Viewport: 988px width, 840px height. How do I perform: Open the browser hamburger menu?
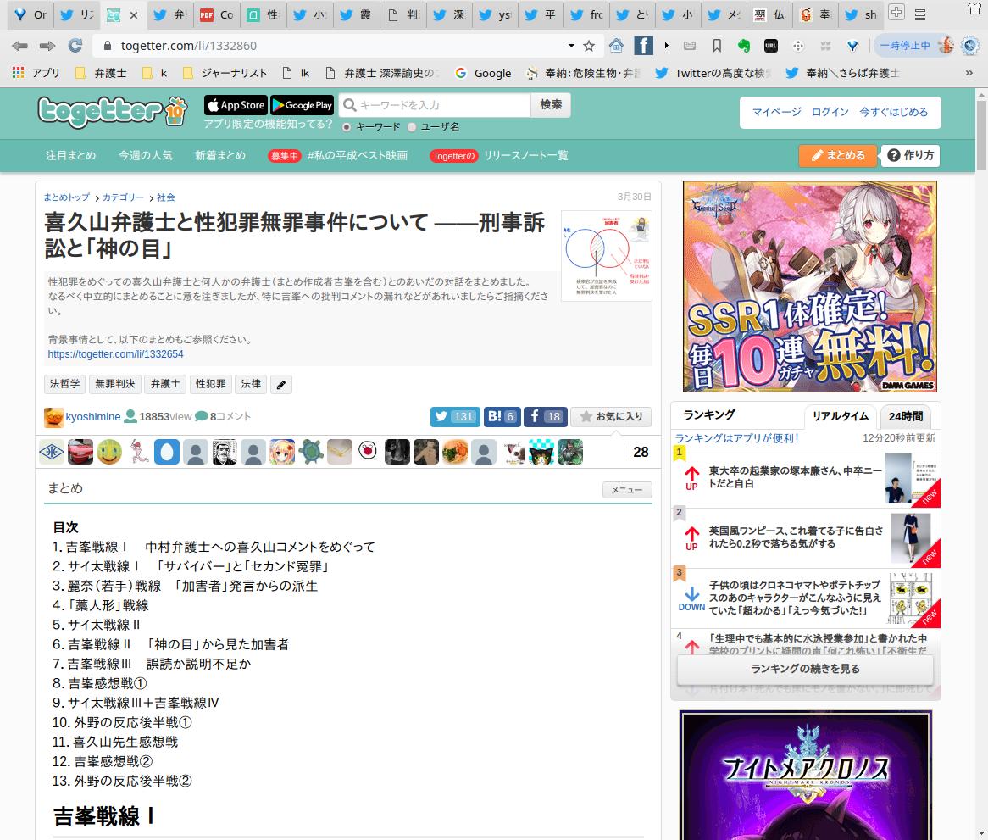pyautogui.click(x=920, y=14)
